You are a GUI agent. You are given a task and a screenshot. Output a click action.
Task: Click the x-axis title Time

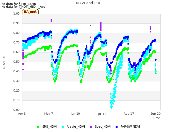pyautogui.click(x=157, y=118)
